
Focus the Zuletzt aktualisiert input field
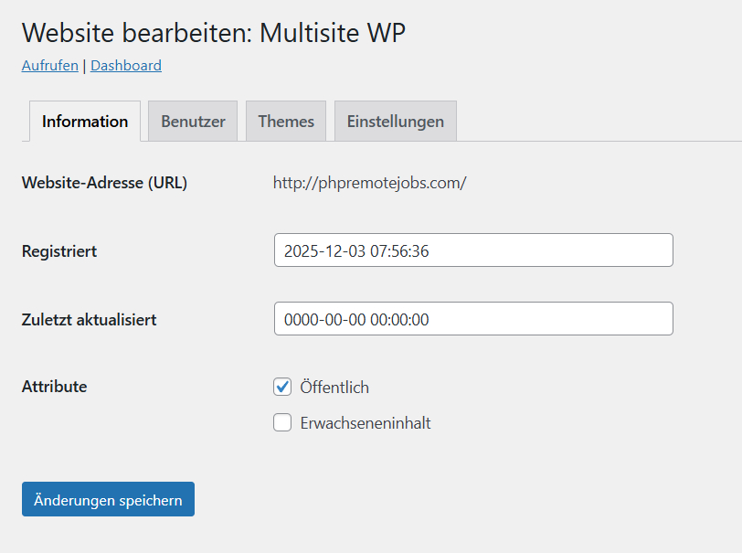[472, 319]
